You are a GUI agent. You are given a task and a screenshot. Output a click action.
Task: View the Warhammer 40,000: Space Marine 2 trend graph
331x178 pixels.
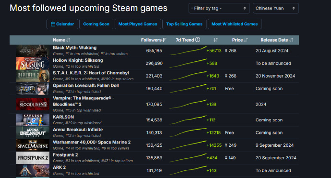pos(188,145)
